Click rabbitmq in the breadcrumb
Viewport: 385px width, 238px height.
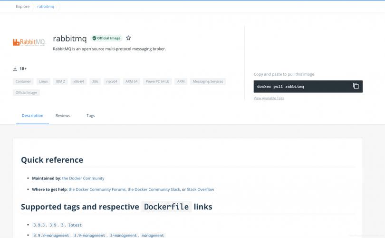tap(46, 6)
